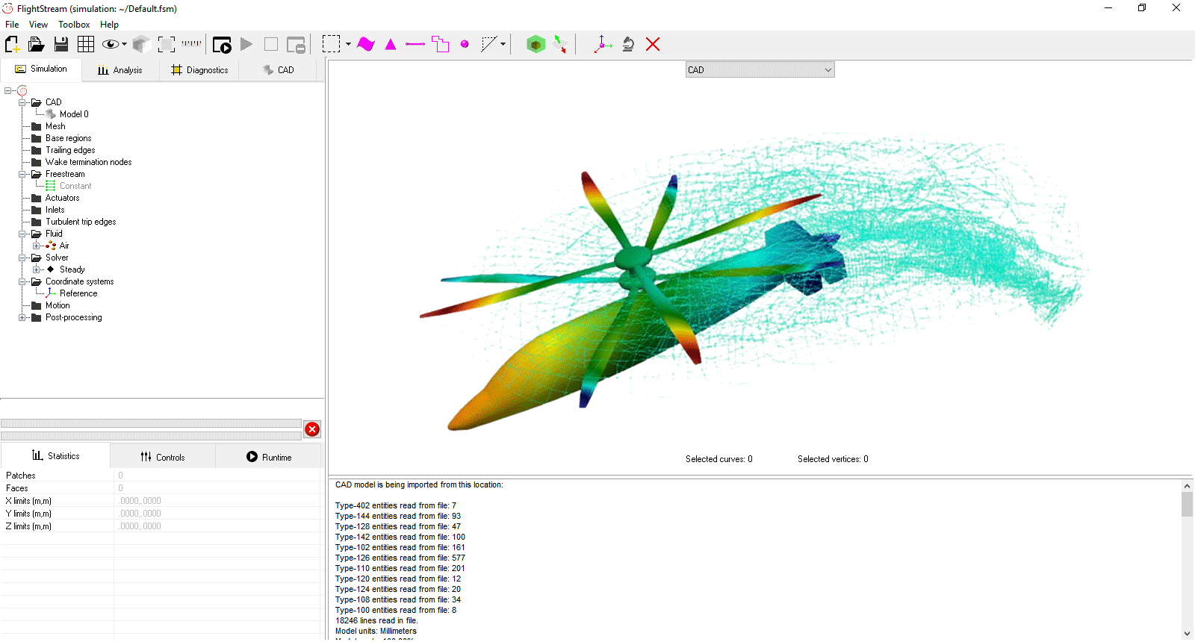Switch to the Analysis tab
The height and width of the screenshot is (642, 1195).
120,70
